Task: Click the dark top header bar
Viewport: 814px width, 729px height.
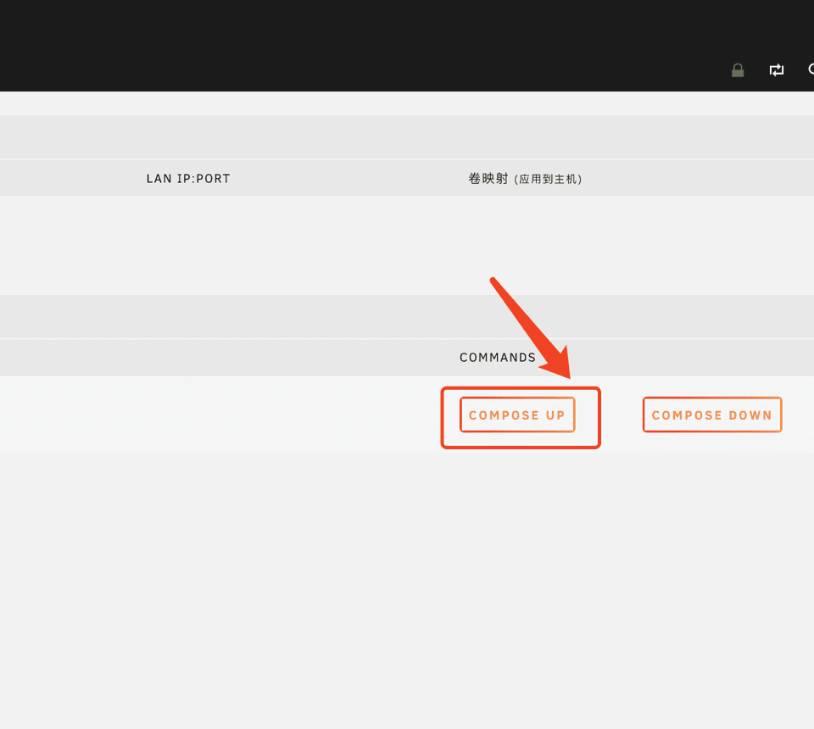Action: pos(339,42)
